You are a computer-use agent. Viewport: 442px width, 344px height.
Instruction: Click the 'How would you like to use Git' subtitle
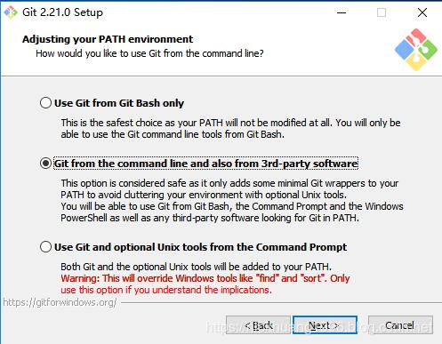coord(149,53)
